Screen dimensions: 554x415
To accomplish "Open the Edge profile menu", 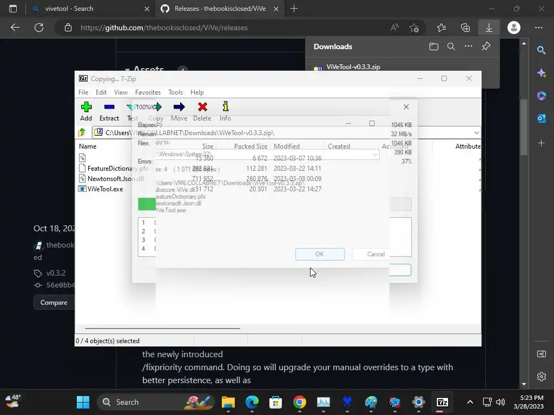I will point(514,28).
